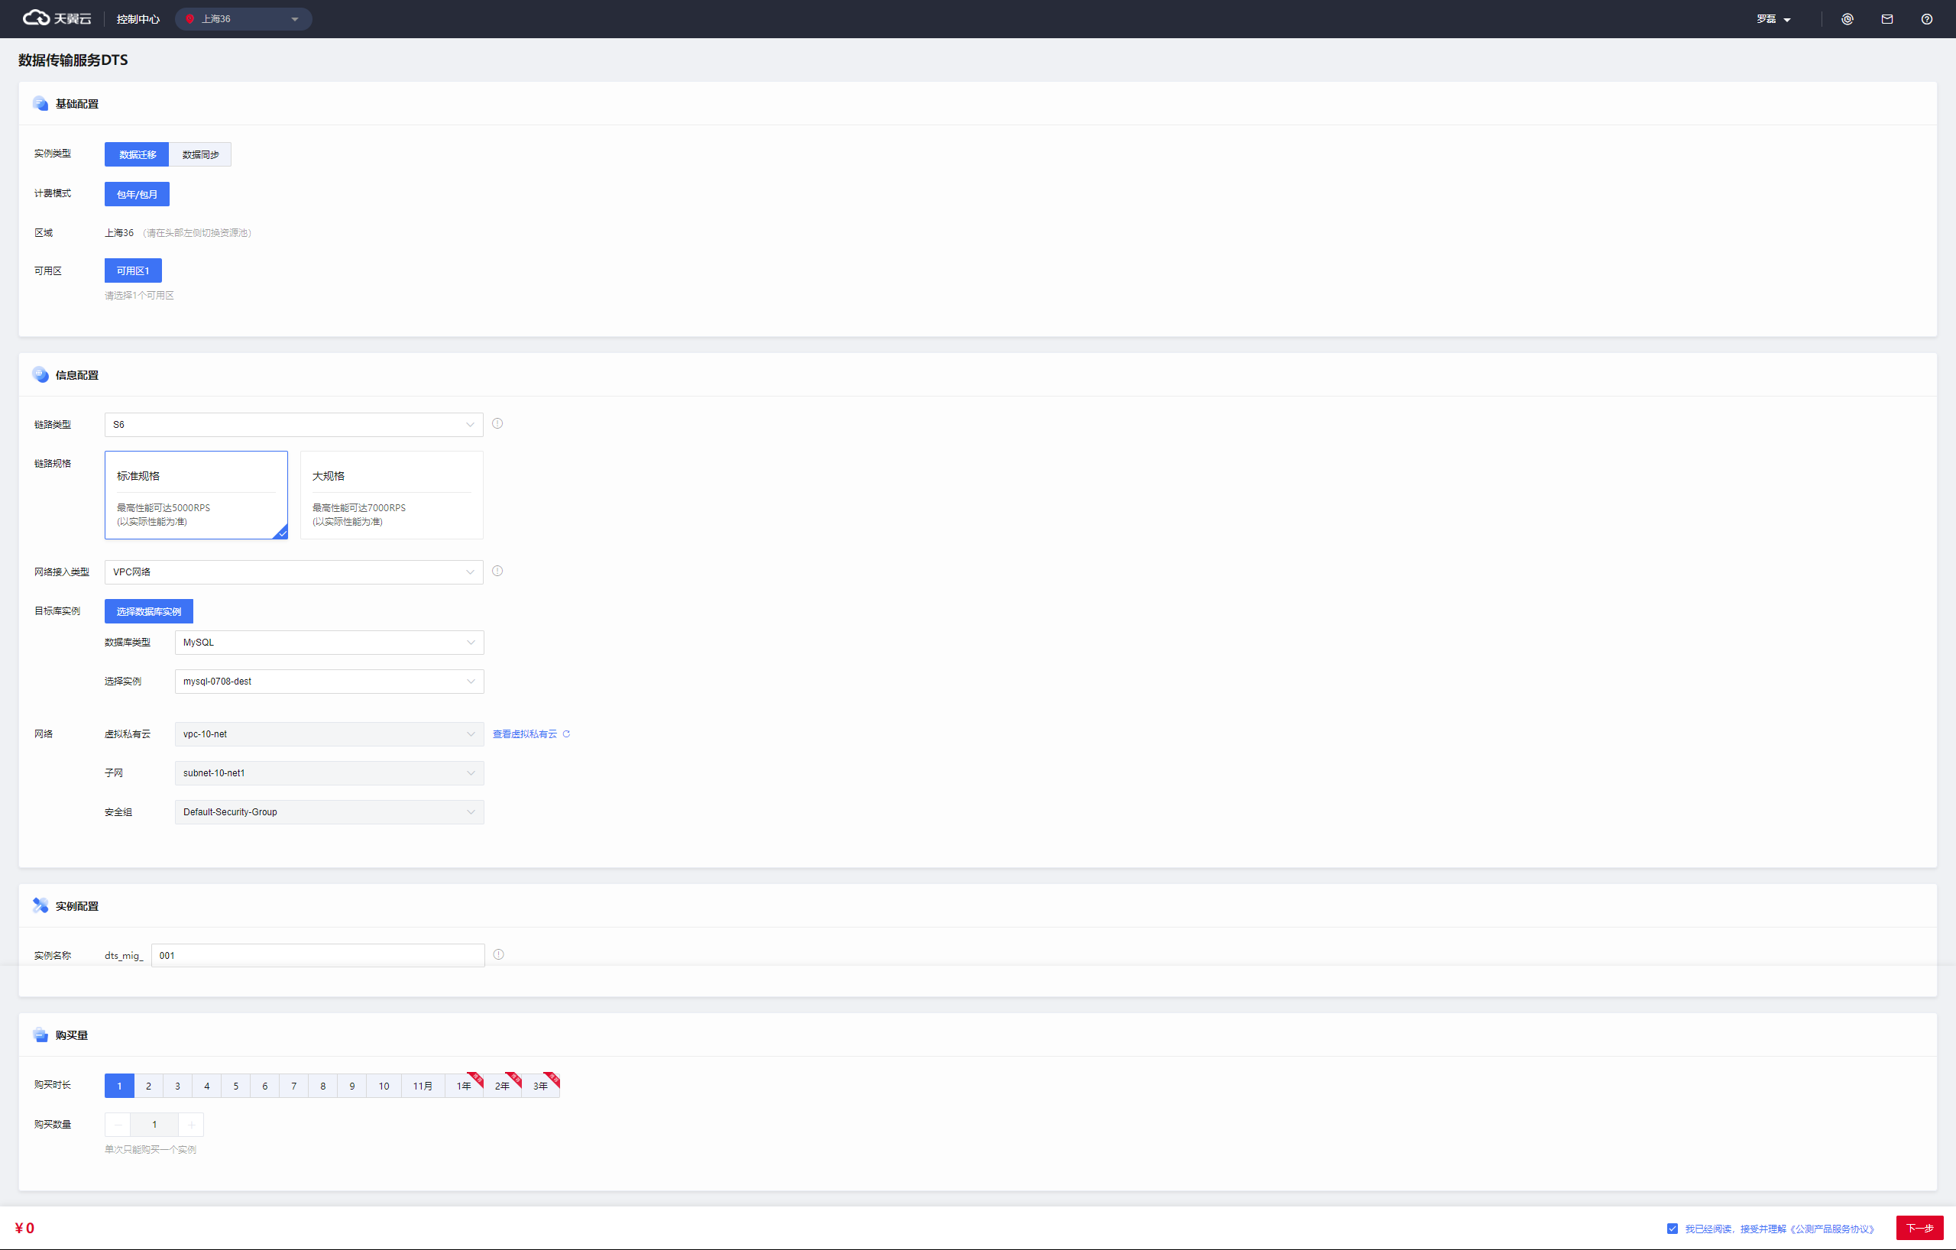Click info icon beside instance name field

[x=498, y=954]
